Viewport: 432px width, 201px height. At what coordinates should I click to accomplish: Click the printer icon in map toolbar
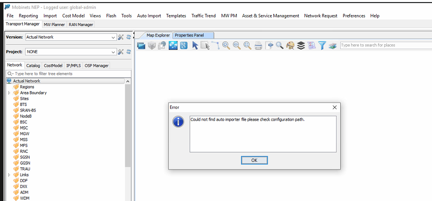coord(258,45)
